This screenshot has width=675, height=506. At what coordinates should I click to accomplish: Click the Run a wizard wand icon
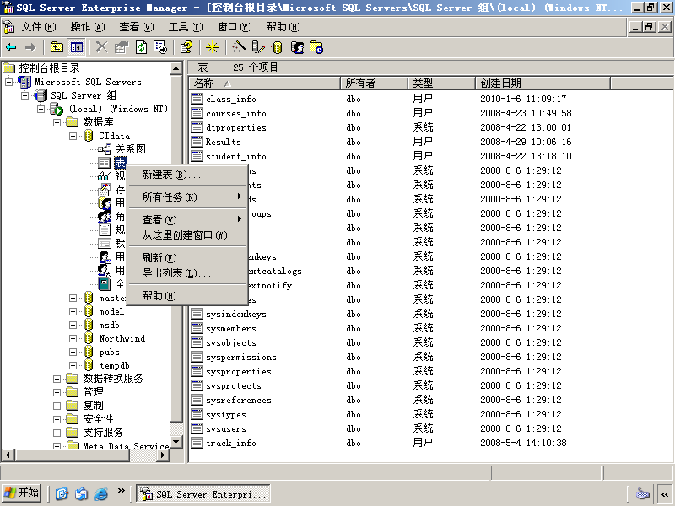click(x=239, y=47)
